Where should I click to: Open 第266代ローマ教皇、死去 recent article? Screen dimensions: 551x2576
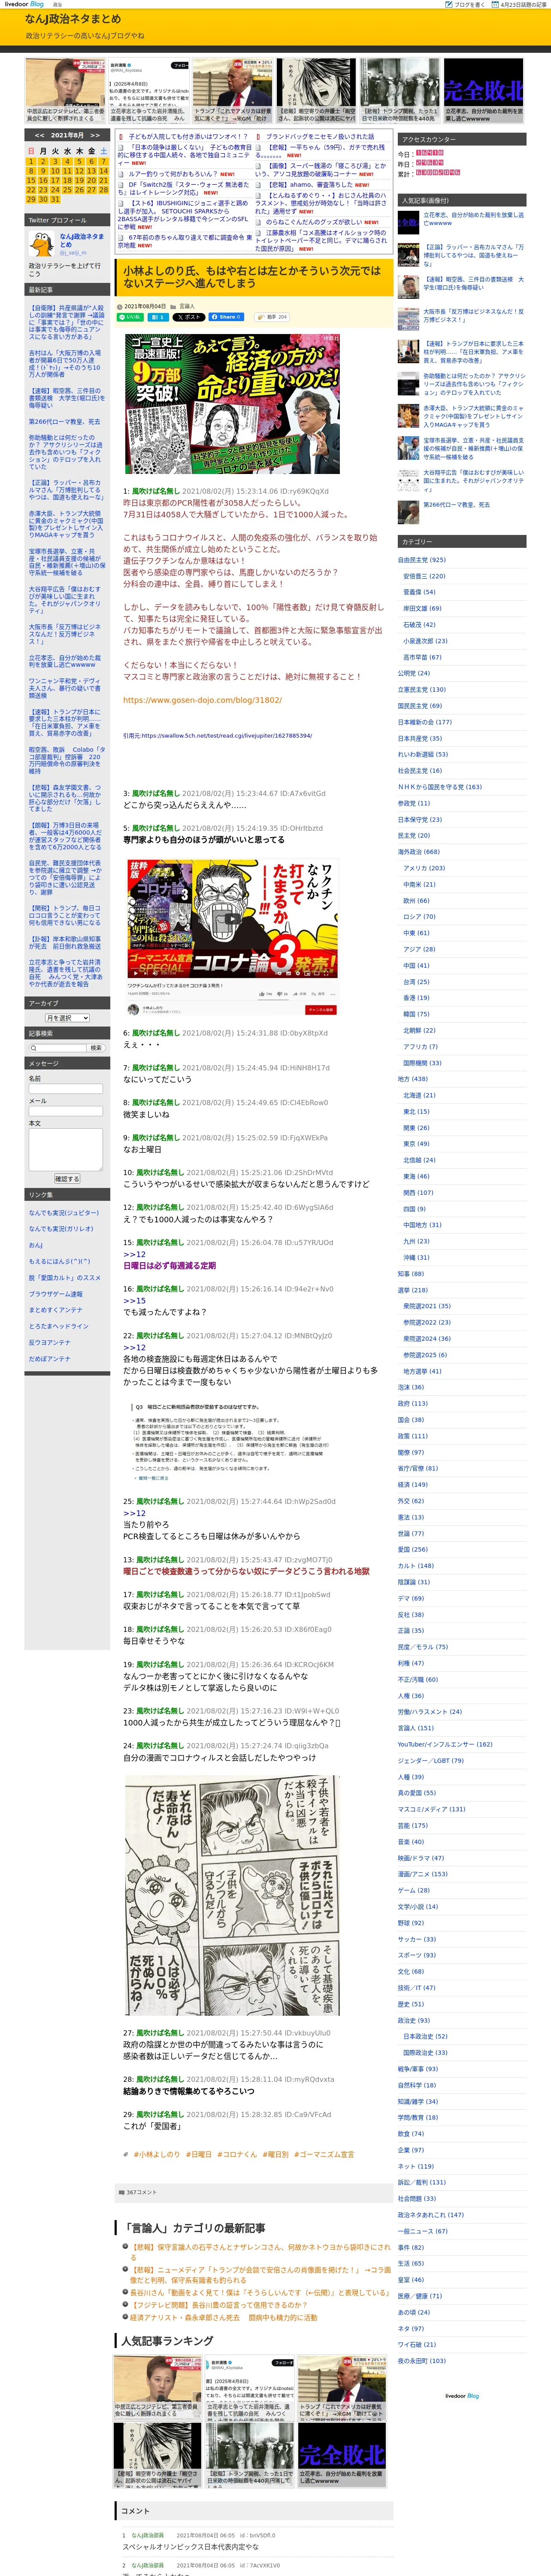pyautogui.click(x=64, y=422)
